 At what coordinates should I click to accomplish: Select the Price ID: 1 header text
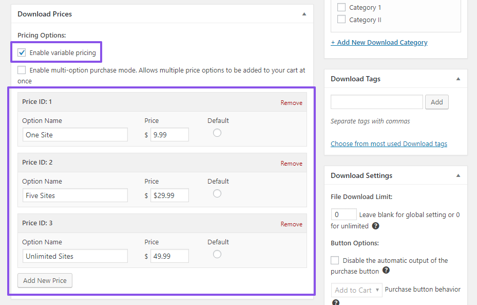pyautogui.click(x=37, y=102)
